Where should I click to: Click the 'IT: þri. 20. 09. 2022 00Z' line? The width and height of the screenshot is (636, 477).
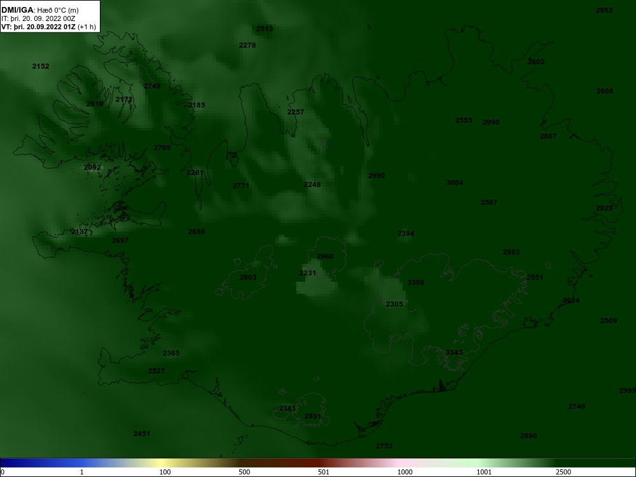coord(38,18)
